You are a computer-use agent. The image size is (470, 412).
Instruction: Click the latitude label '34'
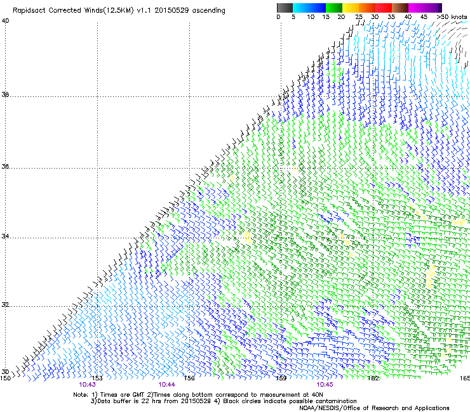coord(5,236)
